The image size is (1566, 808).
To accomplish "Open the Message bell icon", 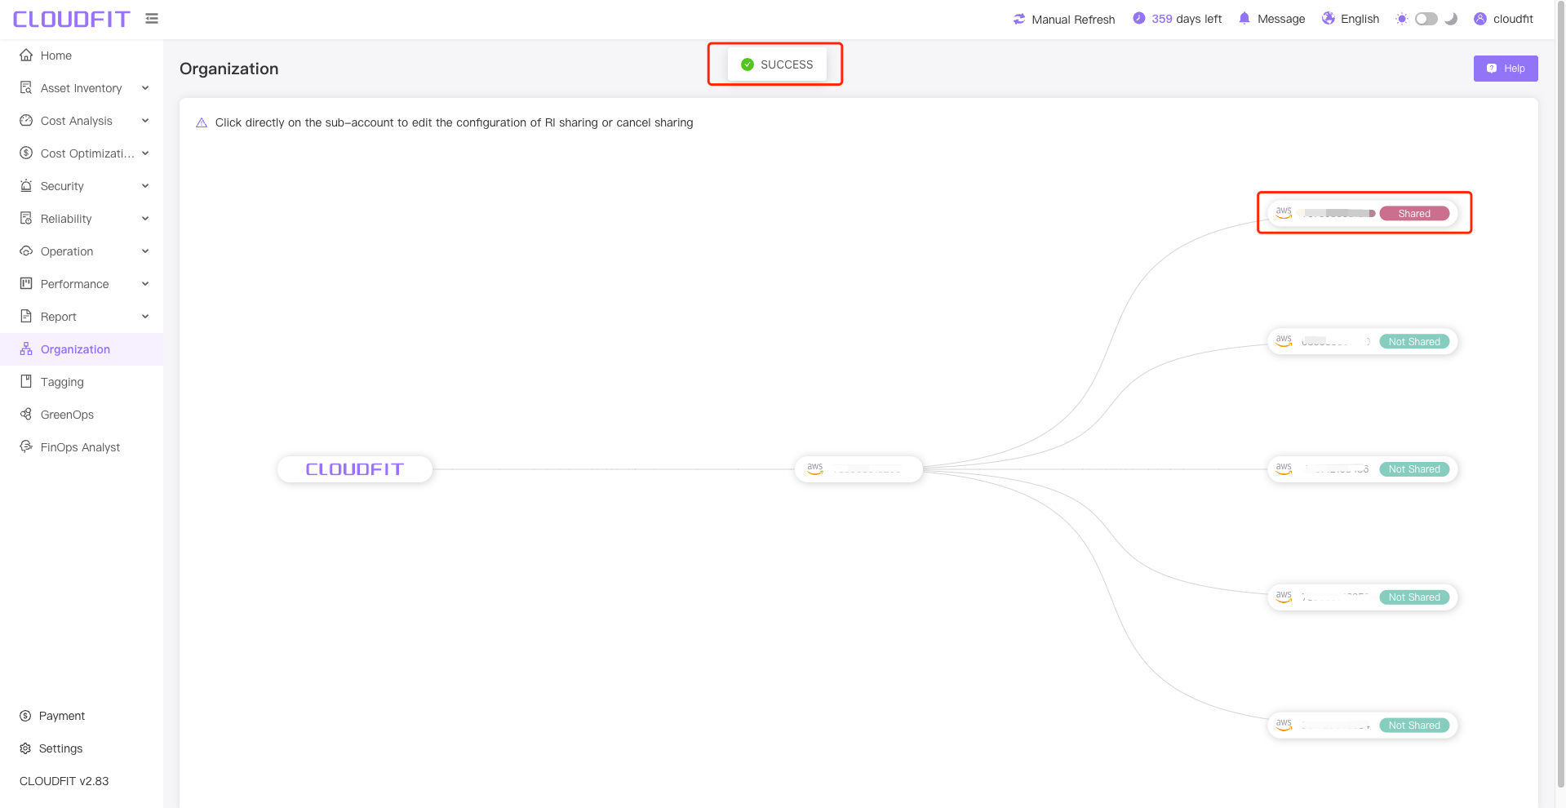I will 1244,18.
